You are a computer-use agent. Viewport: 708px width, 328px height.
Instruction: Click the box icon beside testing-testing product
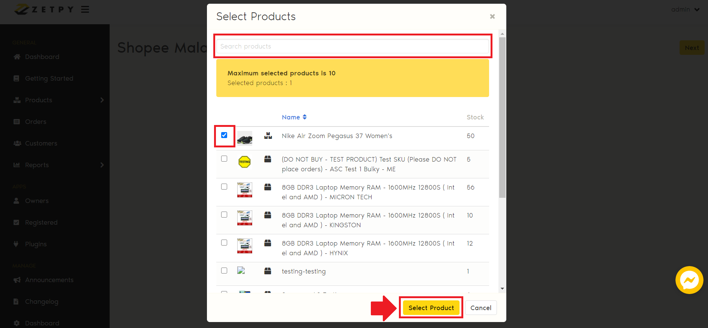point(268,271)
